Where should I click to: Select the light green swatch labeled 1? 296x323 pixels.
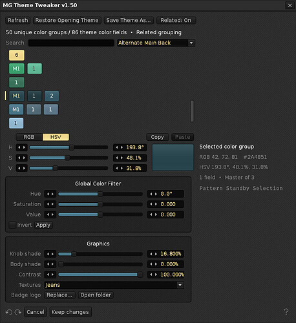point(34,68)
